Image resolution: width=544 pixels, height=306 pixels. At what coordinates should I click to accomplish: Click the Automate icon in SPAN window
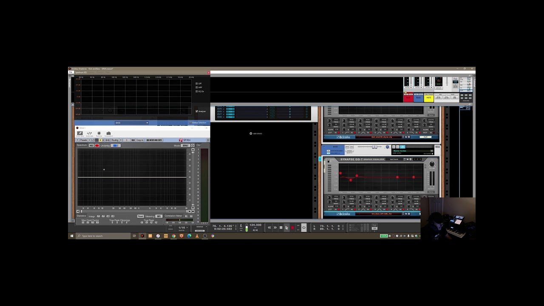pyautogui.click(x=89, y=133)
